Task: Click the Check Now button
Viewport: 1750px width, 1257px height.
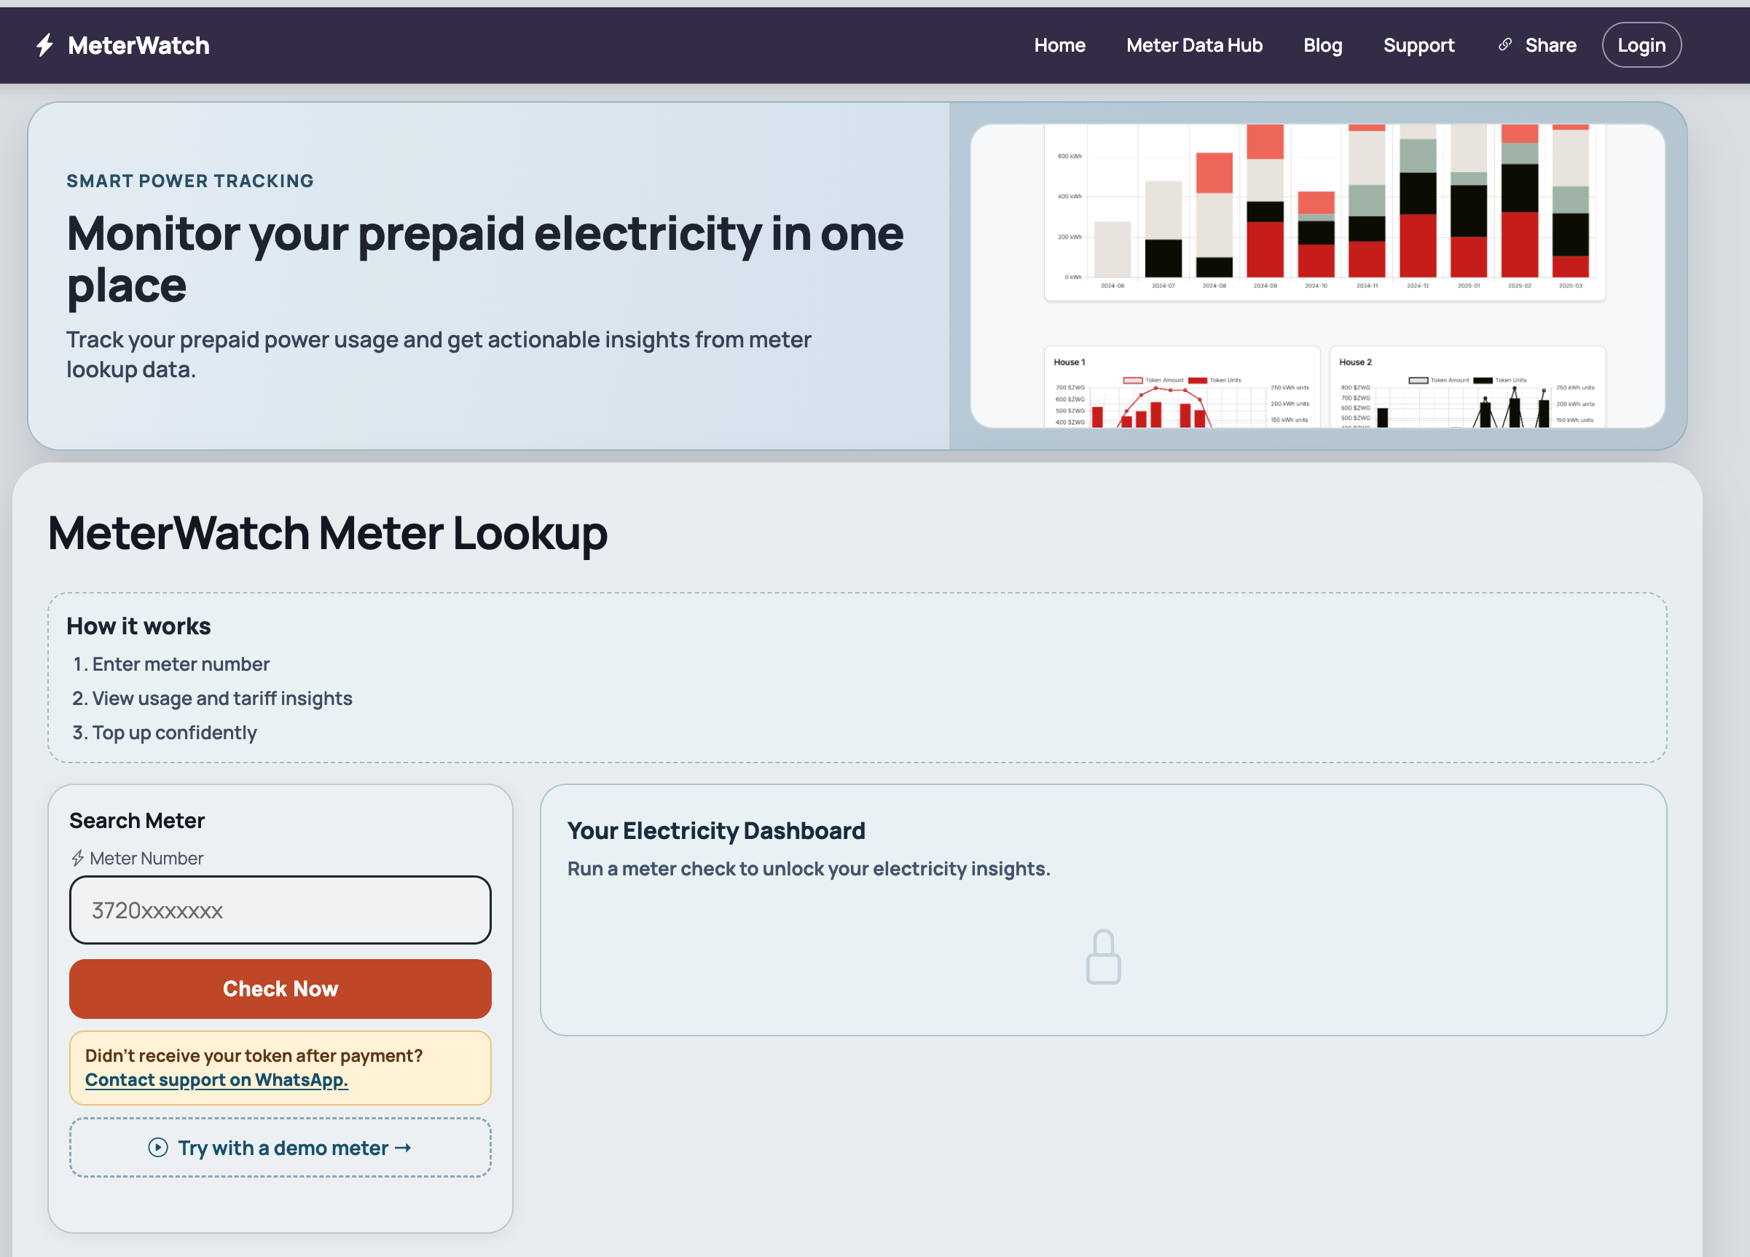Action: click(280, 989)
